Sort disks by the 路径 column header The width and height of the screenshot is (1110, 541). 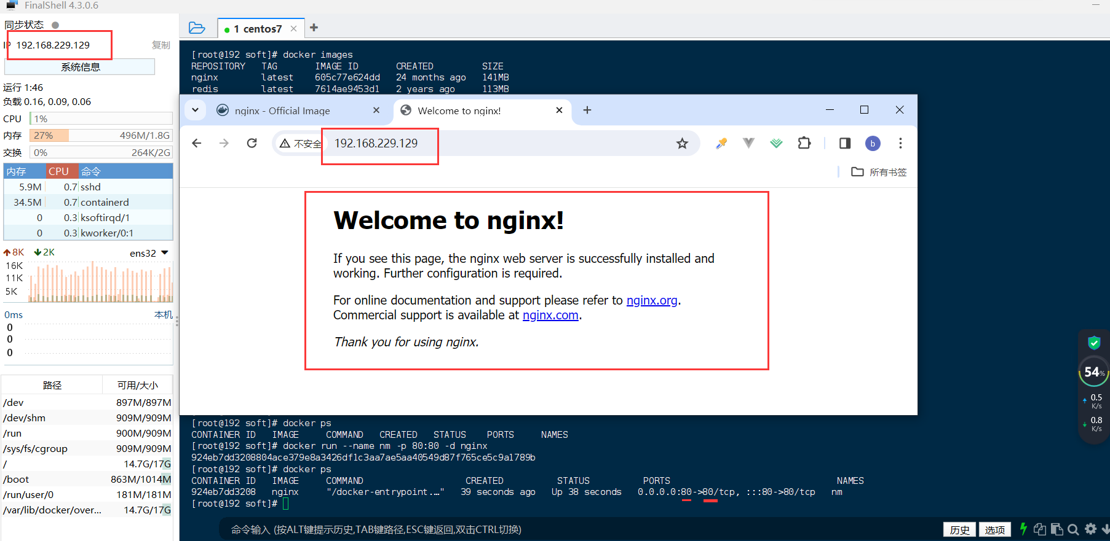pos(52,385)
